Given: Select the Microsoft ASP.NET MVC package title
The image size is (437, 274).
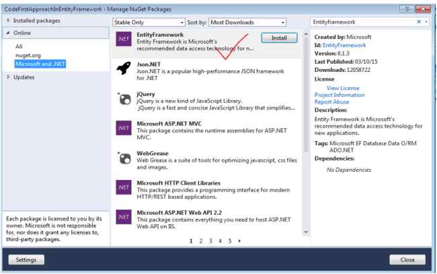Looking at the screenshot, I should tap(169, 124).
